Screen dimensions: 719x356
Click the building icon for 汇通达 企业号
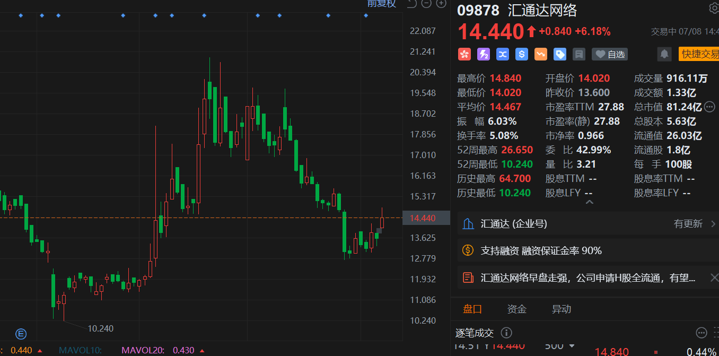click(468, 223)
